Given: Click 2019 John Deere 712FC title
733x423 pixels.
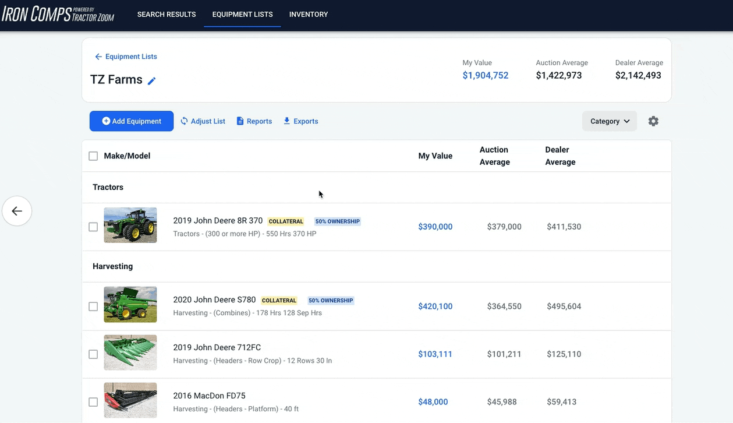Looking at the screenshot, I should click(x=217, y=348).
